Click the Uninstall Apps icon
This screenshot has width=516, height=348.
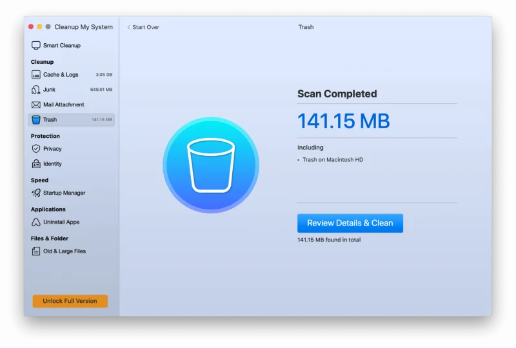click(x=36, y=222)
